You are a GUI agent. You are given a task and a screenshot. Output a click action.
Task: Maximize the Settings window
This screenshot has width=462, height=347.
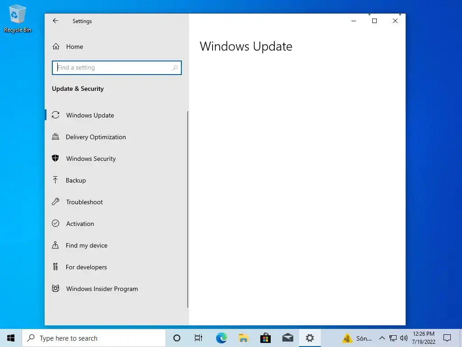pos(374,21)
